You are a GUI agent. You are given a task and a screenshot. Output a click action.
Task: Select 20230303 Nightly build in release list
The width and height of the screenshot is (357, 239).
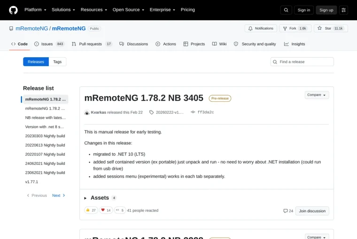45,136
